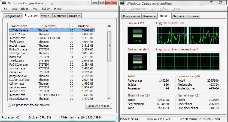228x122 pixels.
Task: Select the PcScnSrv.exe process row
Action: 51,49
